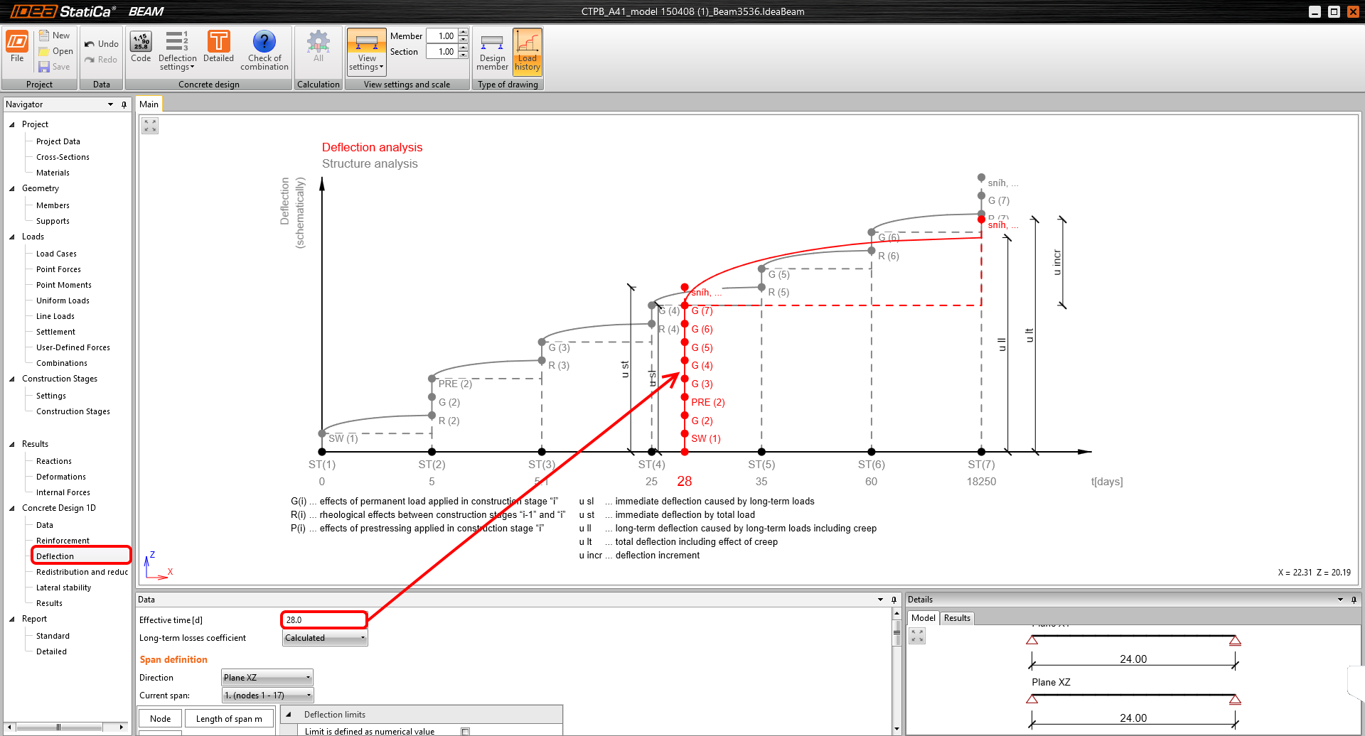Image resolution: width=1365 pixels, height=736 pixels.
Task: Switch to the Results tab in Details
Action: click(956, 617)
